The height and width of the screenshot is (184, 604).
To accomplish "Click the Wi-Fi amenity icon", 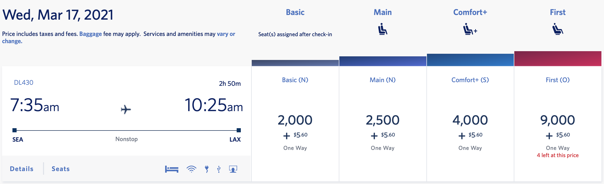I will click(191, 169).
